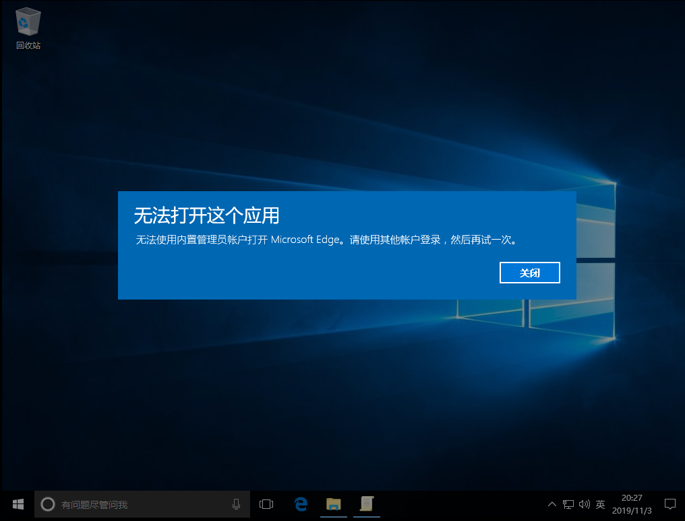Open the Windows Start menu
Screen dimensions: 685x521
tap(18, 504)
